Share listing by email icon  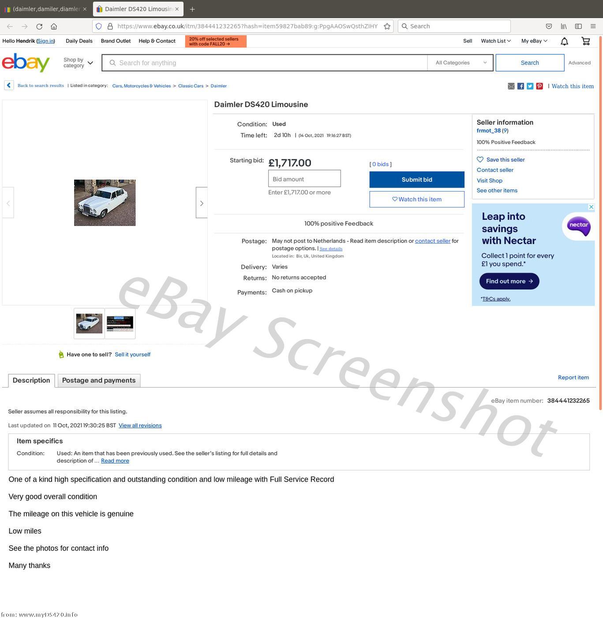pyautogui.click(x=511, y=86)
